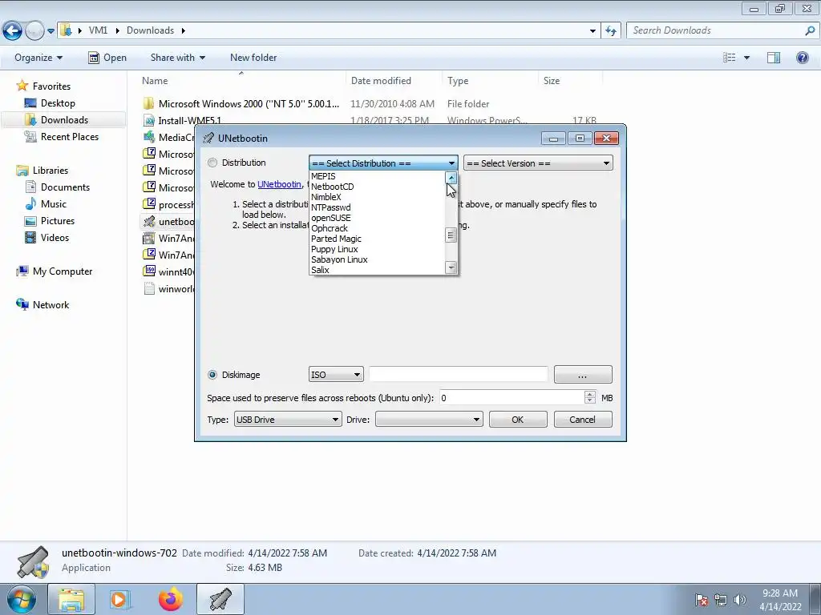Select the Diskimage radio button
The height and width of the screenshot is (615, 821).
(x=212, y=375)
